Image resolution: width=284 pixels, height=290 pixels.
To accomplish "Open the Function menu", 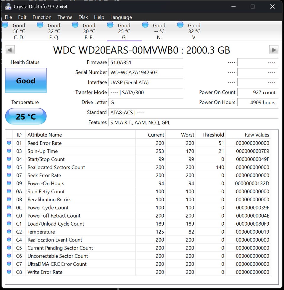I will click(42, 17).
